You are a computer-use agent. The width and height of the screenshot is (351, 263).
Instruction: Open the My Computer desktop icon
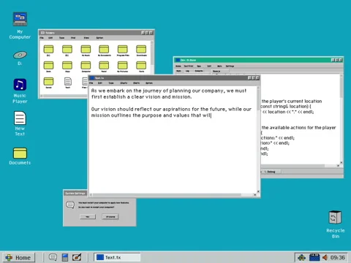[20, 26]
